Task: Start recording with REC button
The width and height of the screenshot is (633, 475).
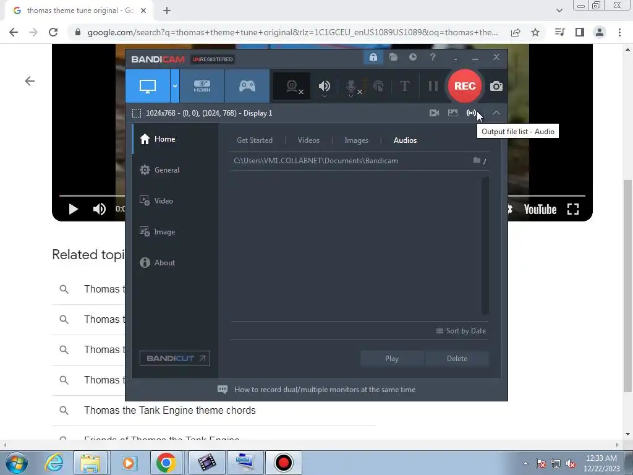Action: [x=465, y=86]
